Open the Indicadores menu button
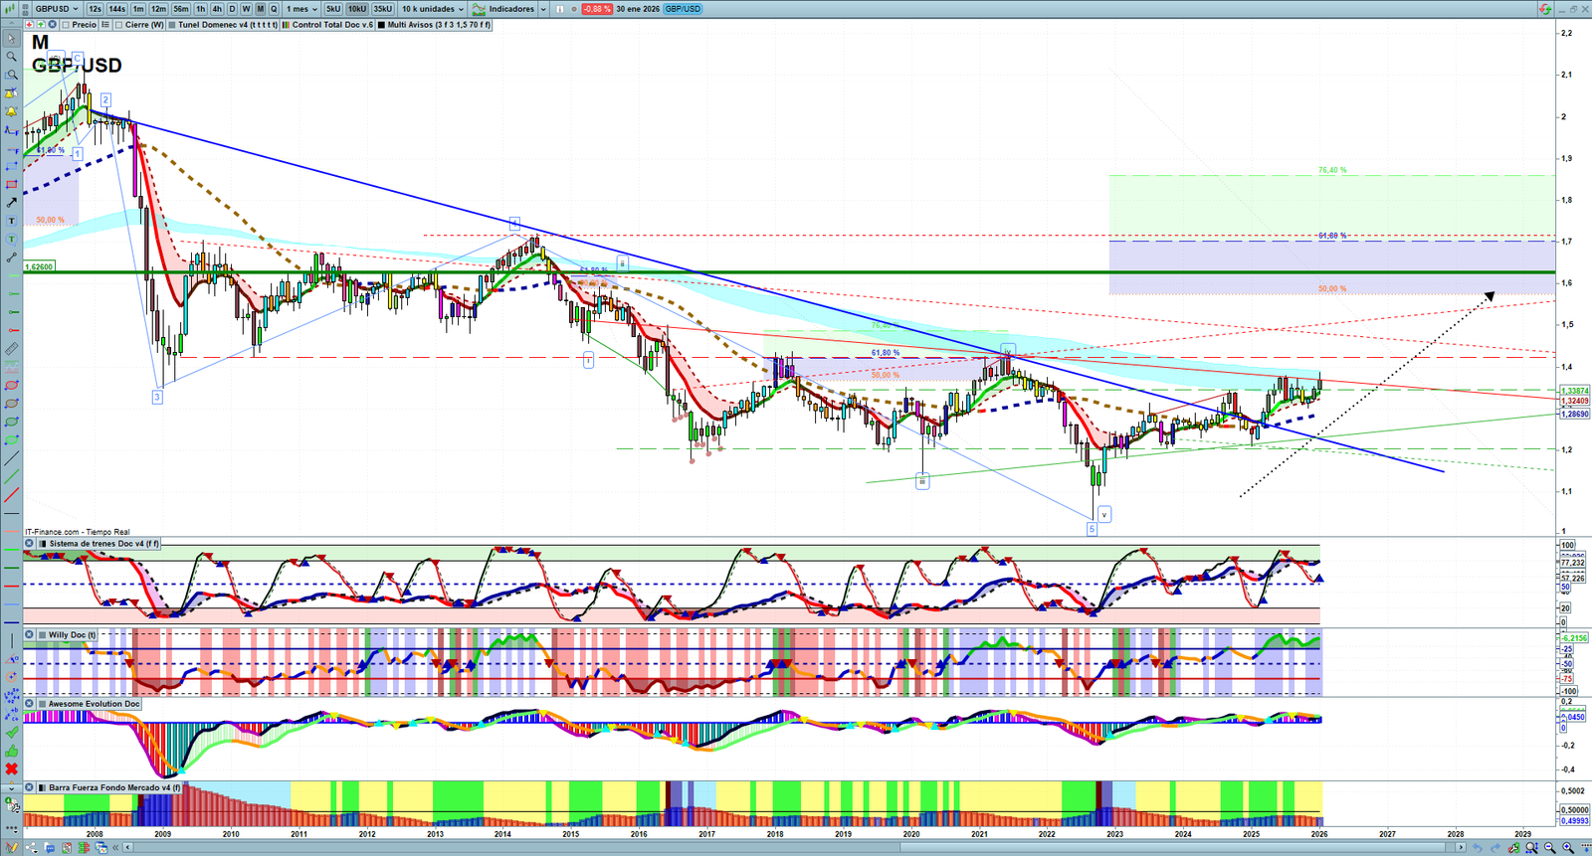The height and width of the screenshot is (856, 1592). coord(508,9)
